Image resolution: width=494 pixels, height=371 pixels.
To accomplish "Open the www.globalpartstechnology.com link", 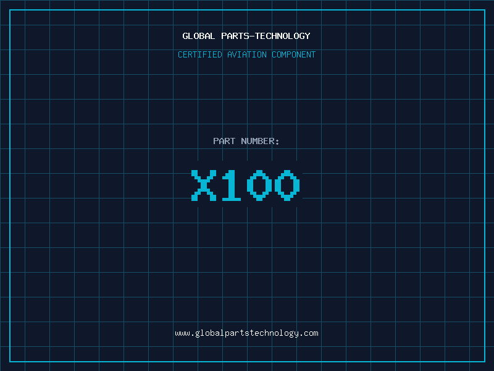I will coord(246,333).
